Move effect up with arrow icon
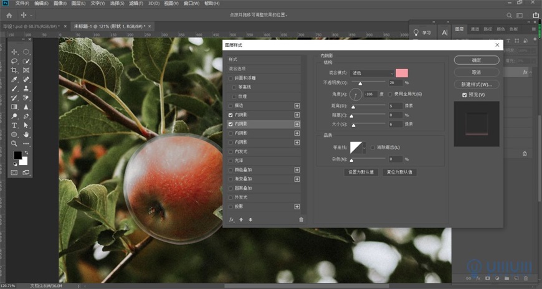Viewport: 542px width, 289px height. pyautogui.click(x=241, y=219)
